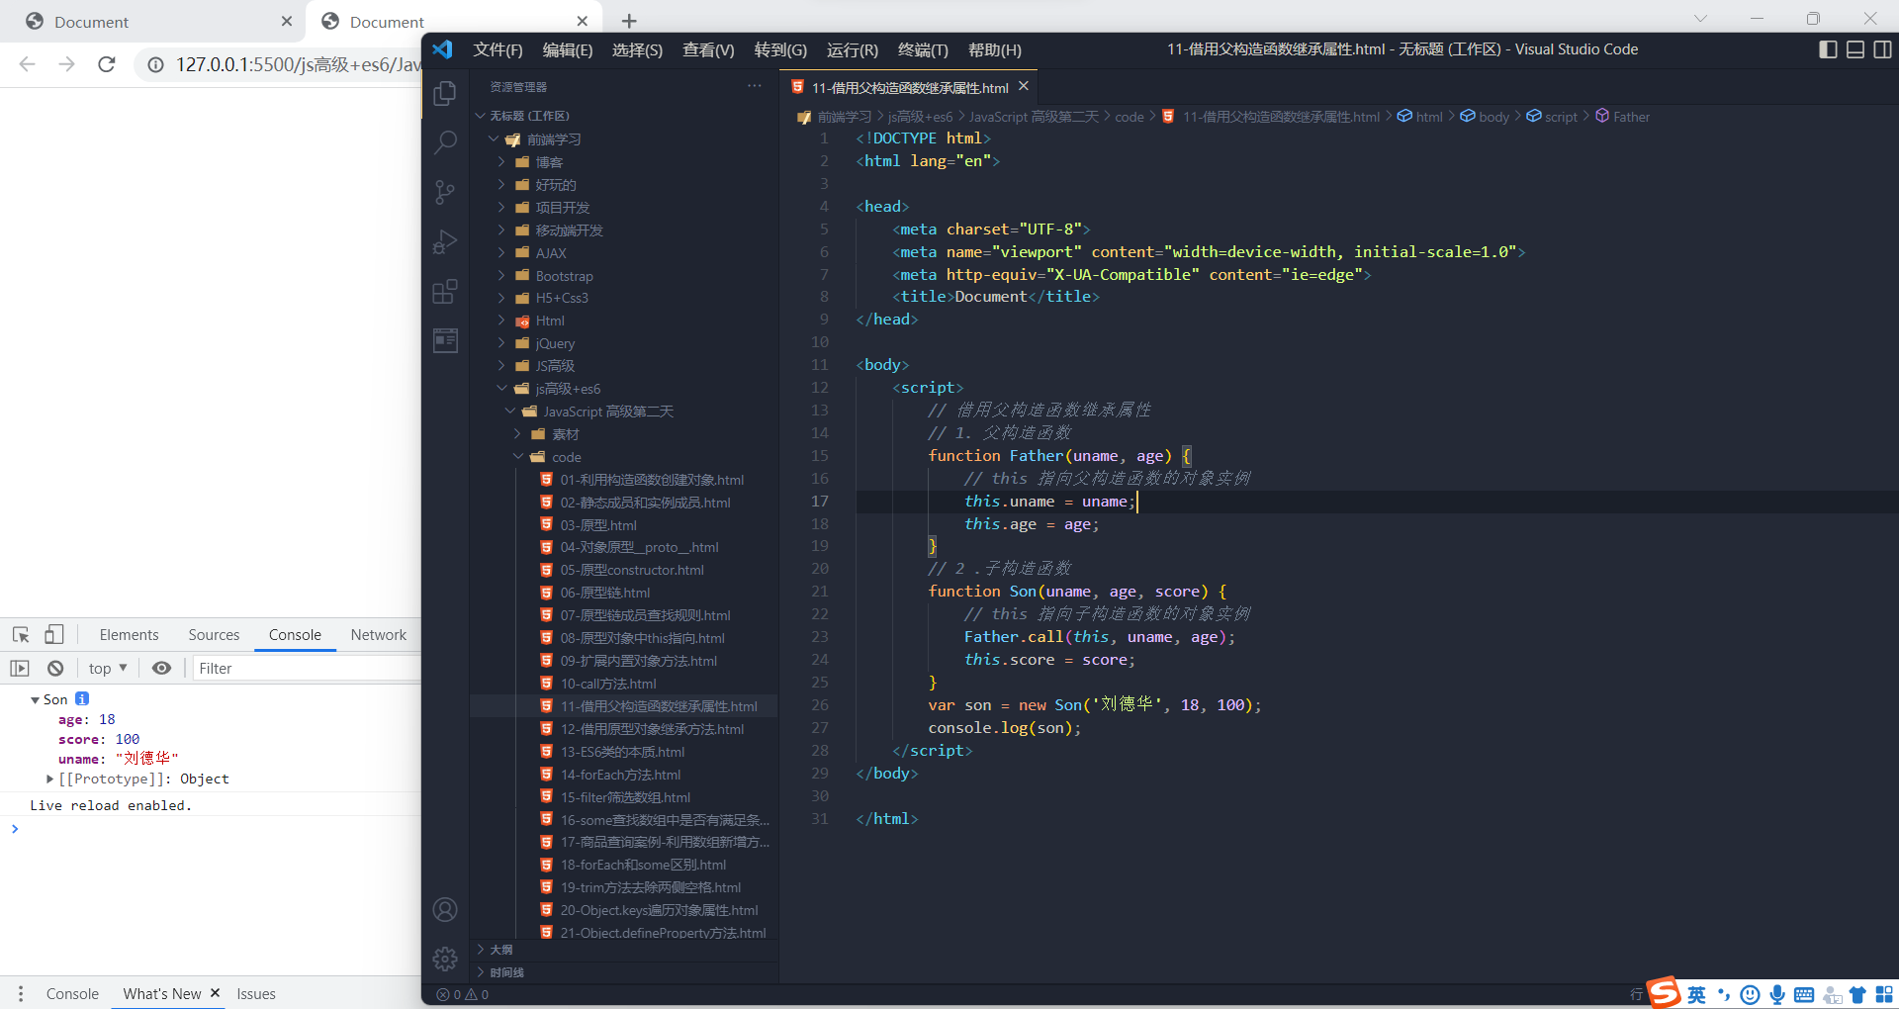Expand [[Prototype]]: Object in the console
The image size is (1899, 1009).
[x=49, y=779]
